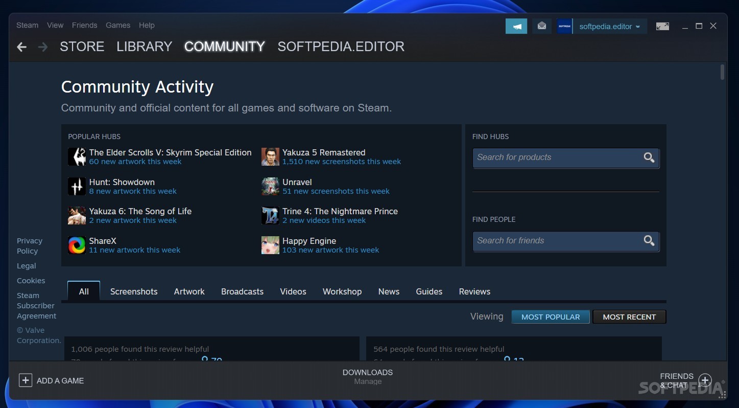The width and height of the screenshot is (739, 408).
Task: Select the Reviews tab
Action: [474, 291]
